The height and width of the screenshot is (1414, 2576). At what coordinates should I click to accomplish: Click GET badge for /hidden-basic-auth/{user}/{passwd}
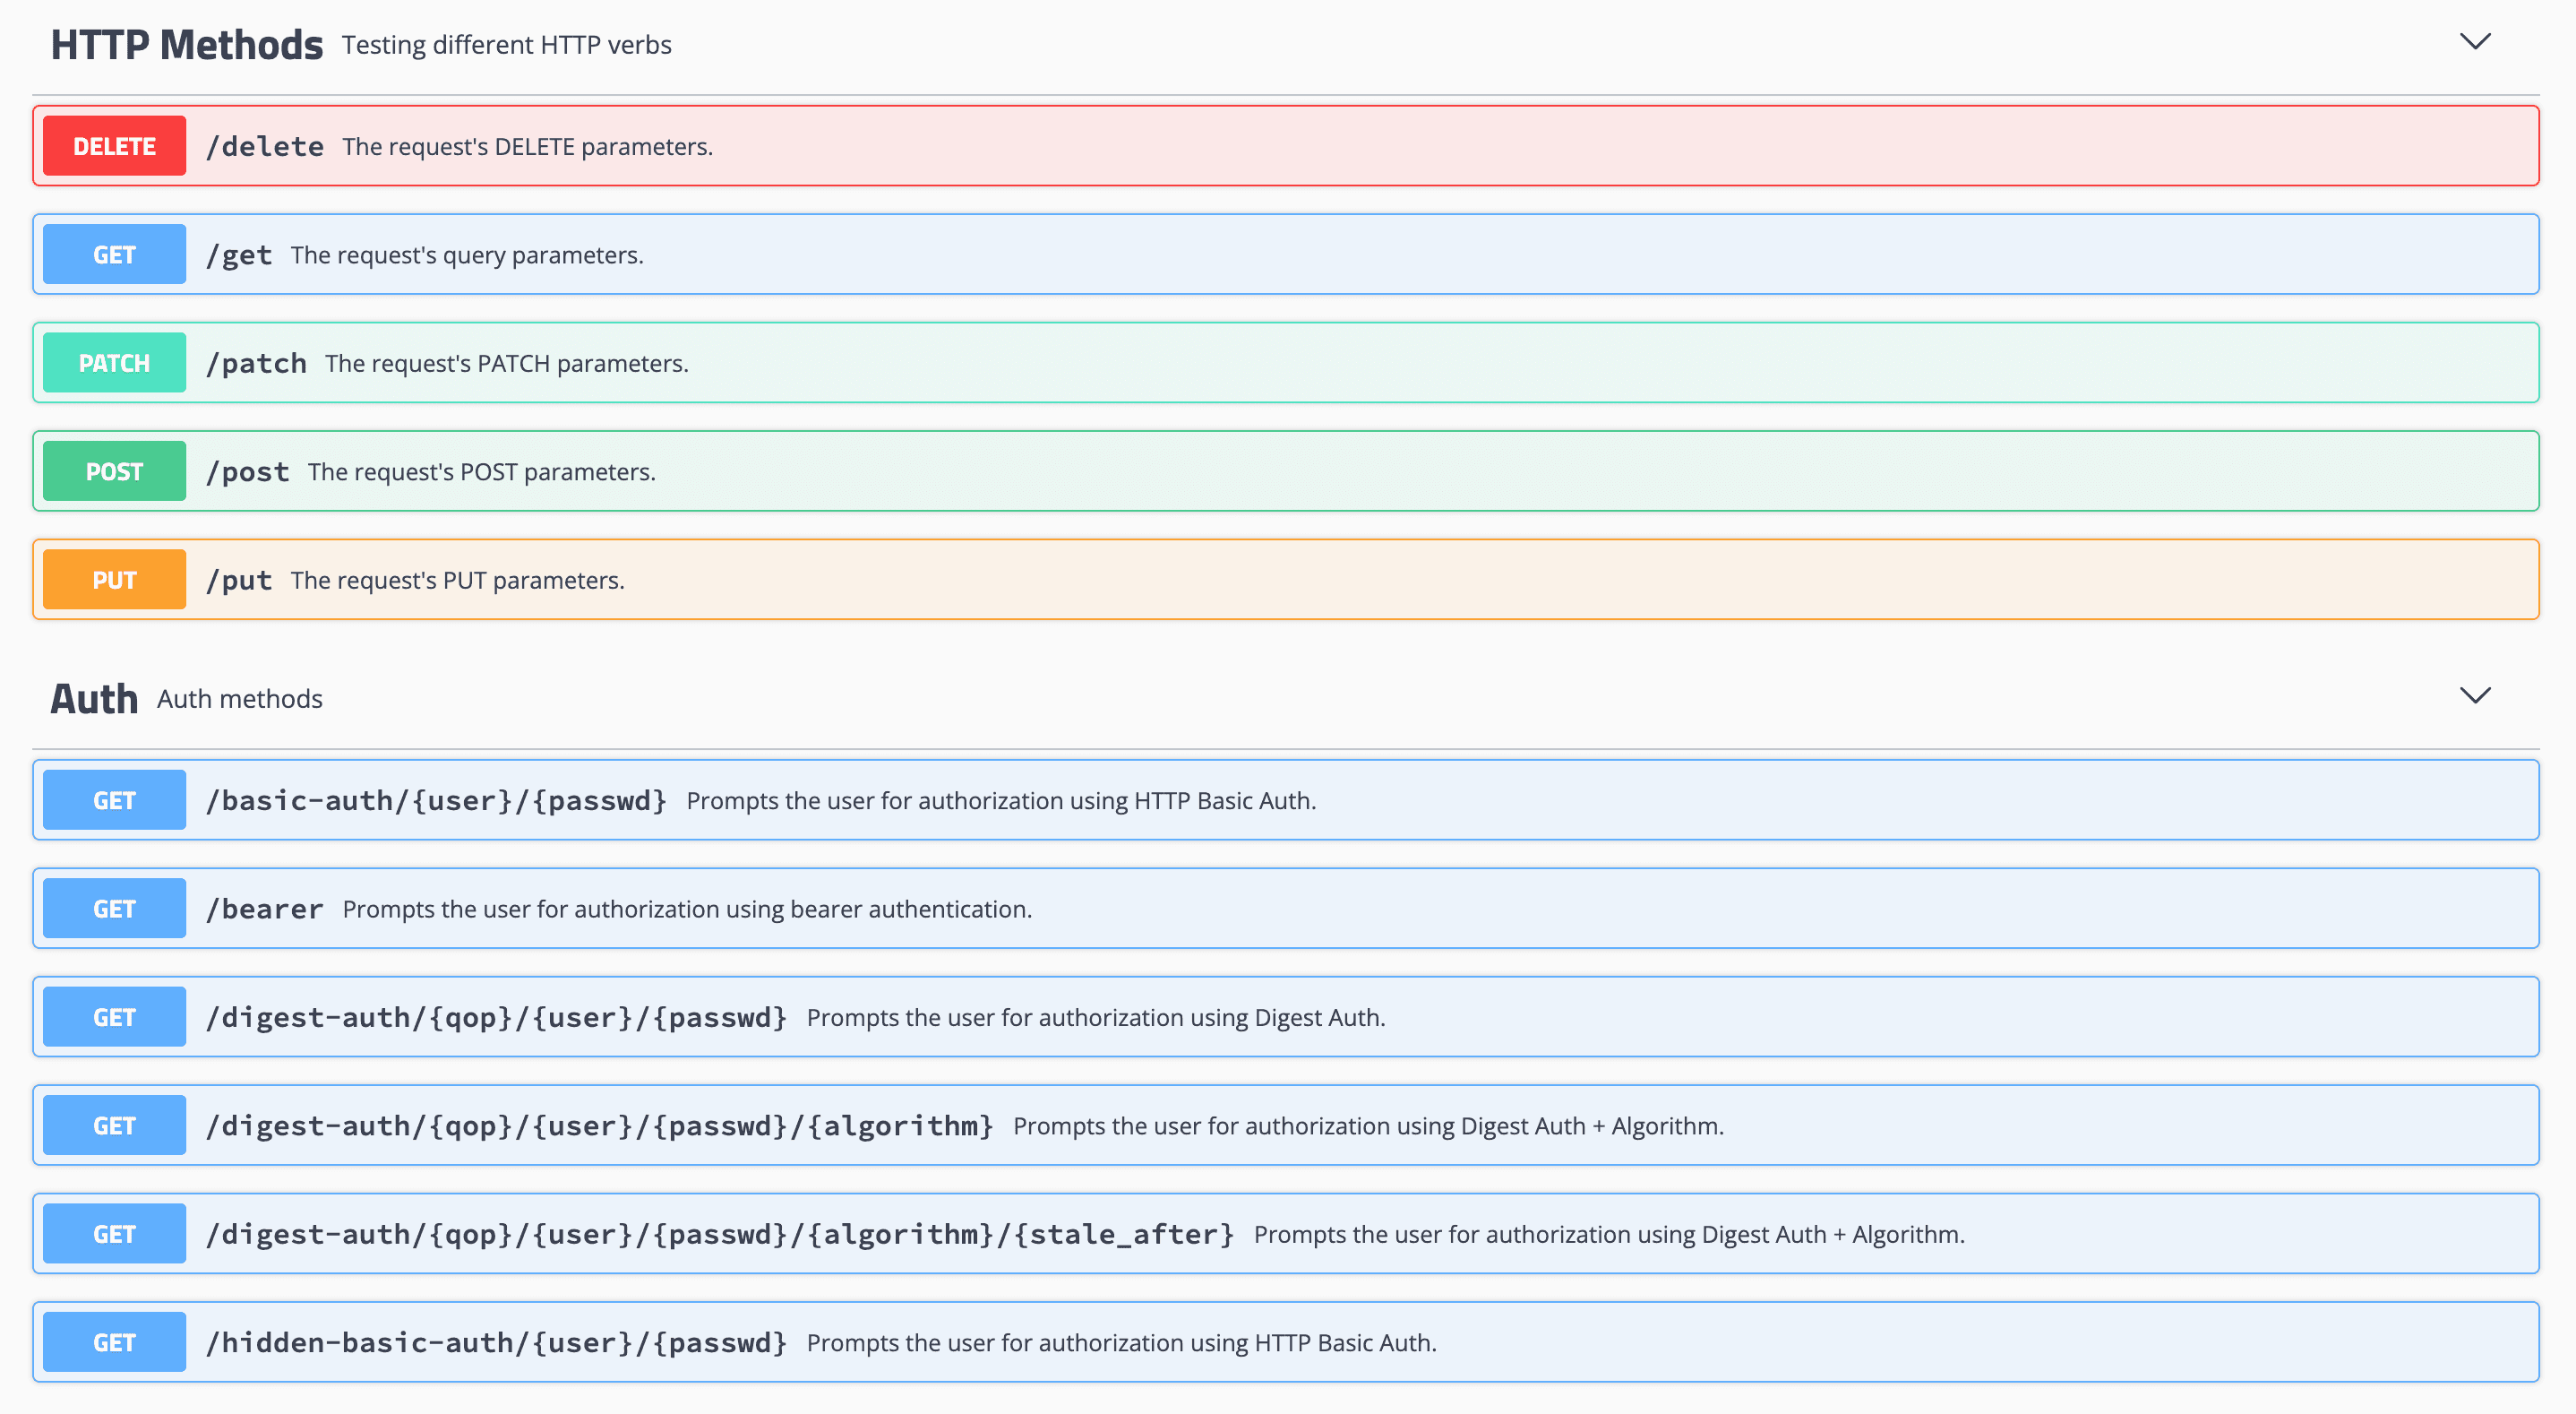tap(114, 1342)
